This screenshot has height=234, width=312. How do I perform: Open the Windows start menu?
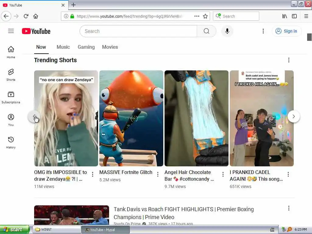tap(15, 230)
